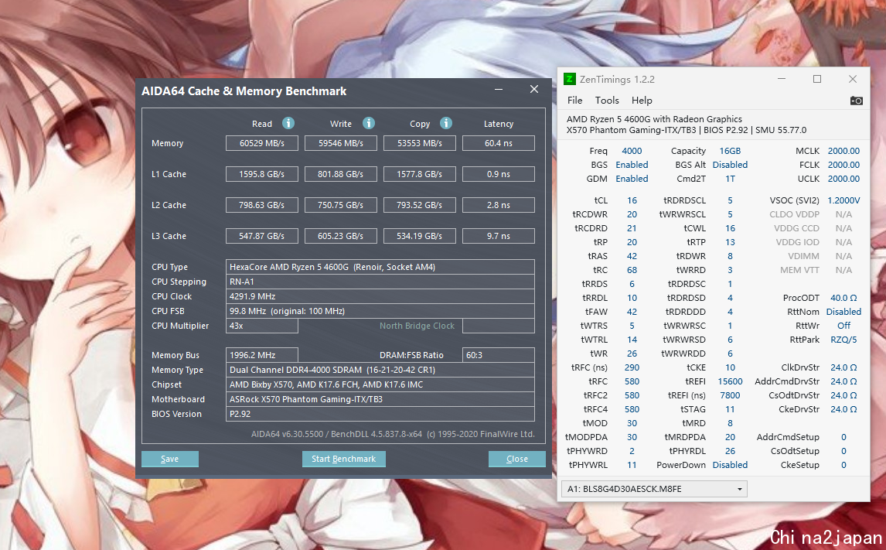
Task: Click the Memory Bus value 1996.2 MHz
Action: click(x=261, y=355)
